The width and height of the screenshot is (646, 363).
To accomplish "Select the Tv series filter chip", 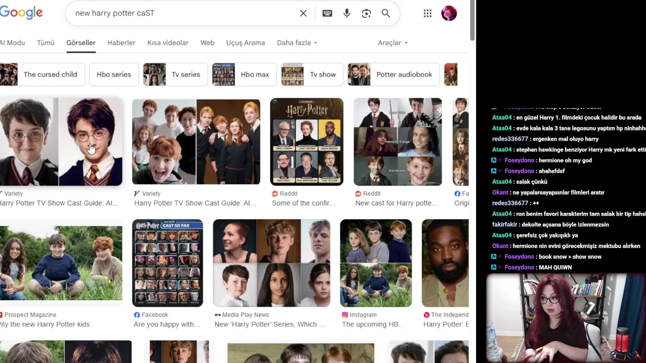I will tap(175, 75).
